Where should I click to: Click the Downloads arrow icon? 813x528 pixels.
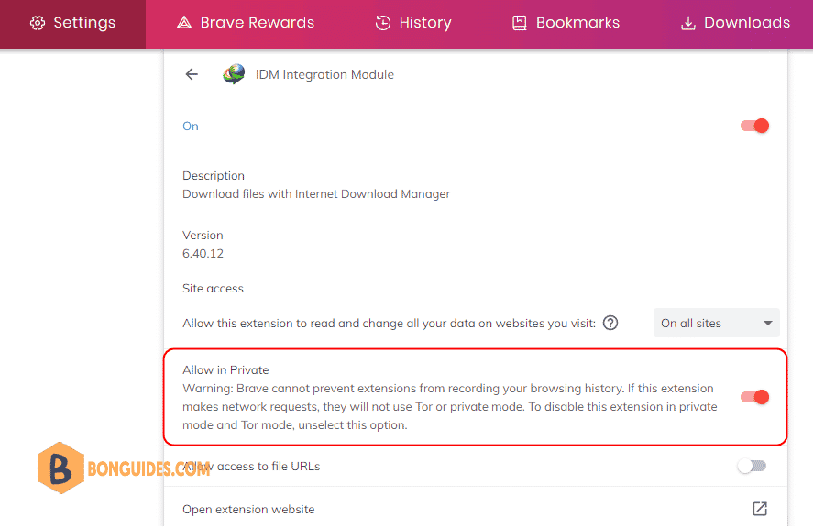pyautogui.click(x=688, y=23)
